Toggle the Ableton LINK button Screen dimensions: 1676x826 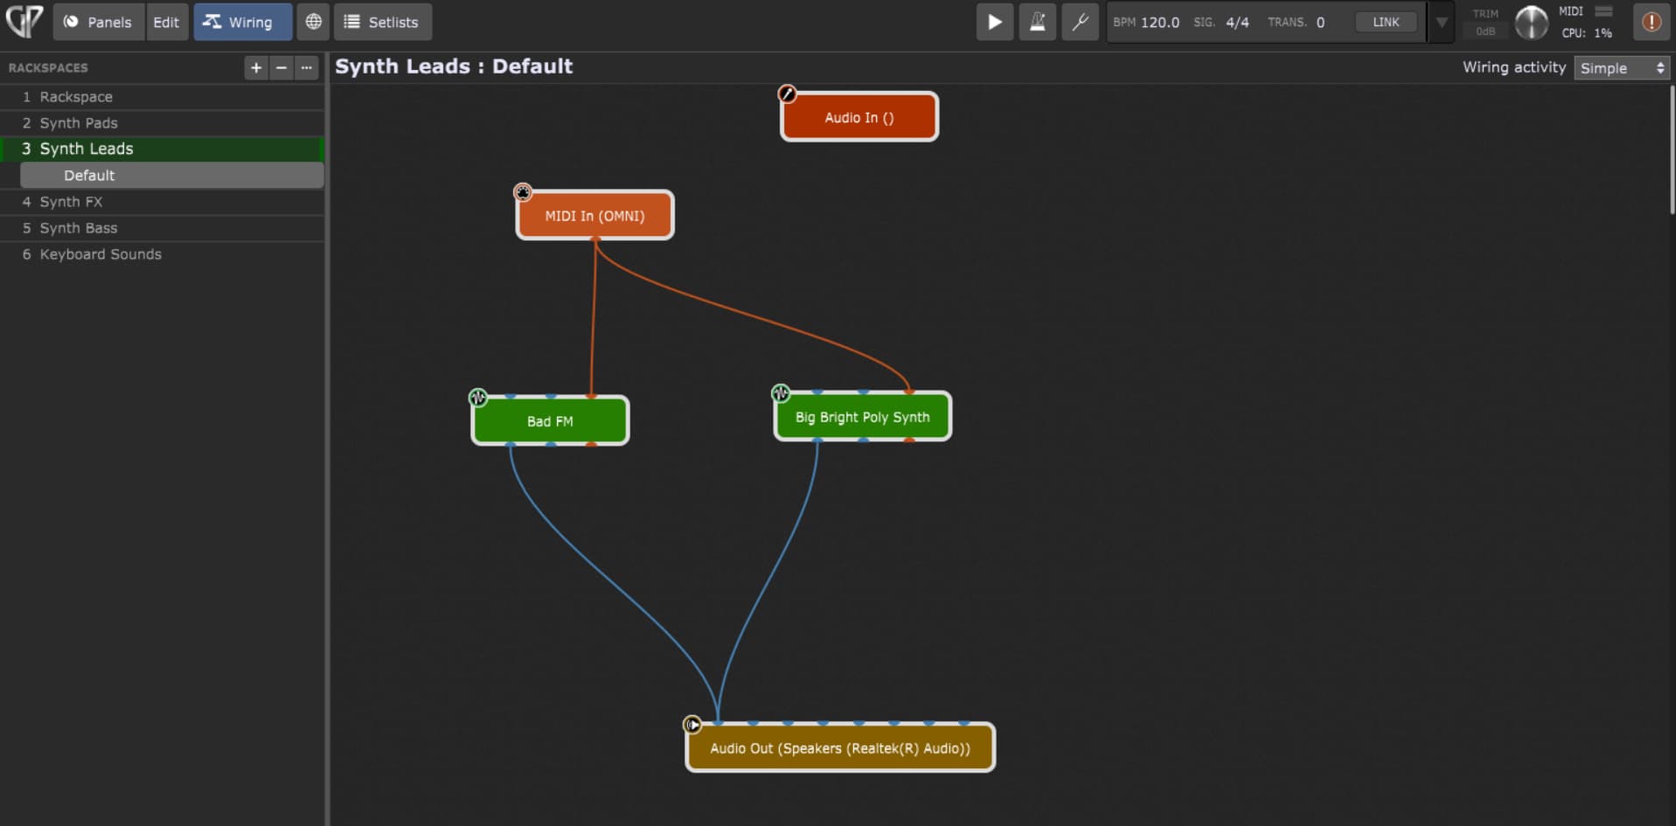click(1385, 22)
